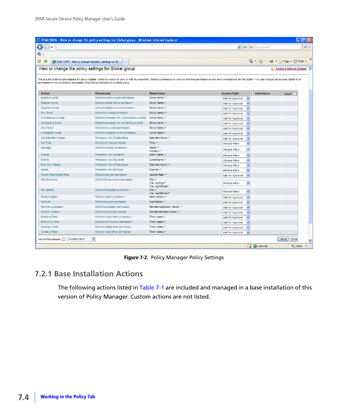Select the 3PAR SSPM browser tab
Screen dimensions: 348x418
(x=86, y=62)
